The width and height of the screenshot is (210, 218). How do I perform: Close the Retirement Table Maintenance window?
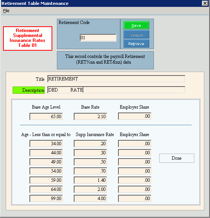click(205, 3)
